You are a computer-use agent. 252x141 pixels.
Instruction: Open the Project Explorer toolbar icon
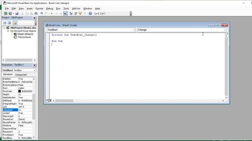pos(71,14)
